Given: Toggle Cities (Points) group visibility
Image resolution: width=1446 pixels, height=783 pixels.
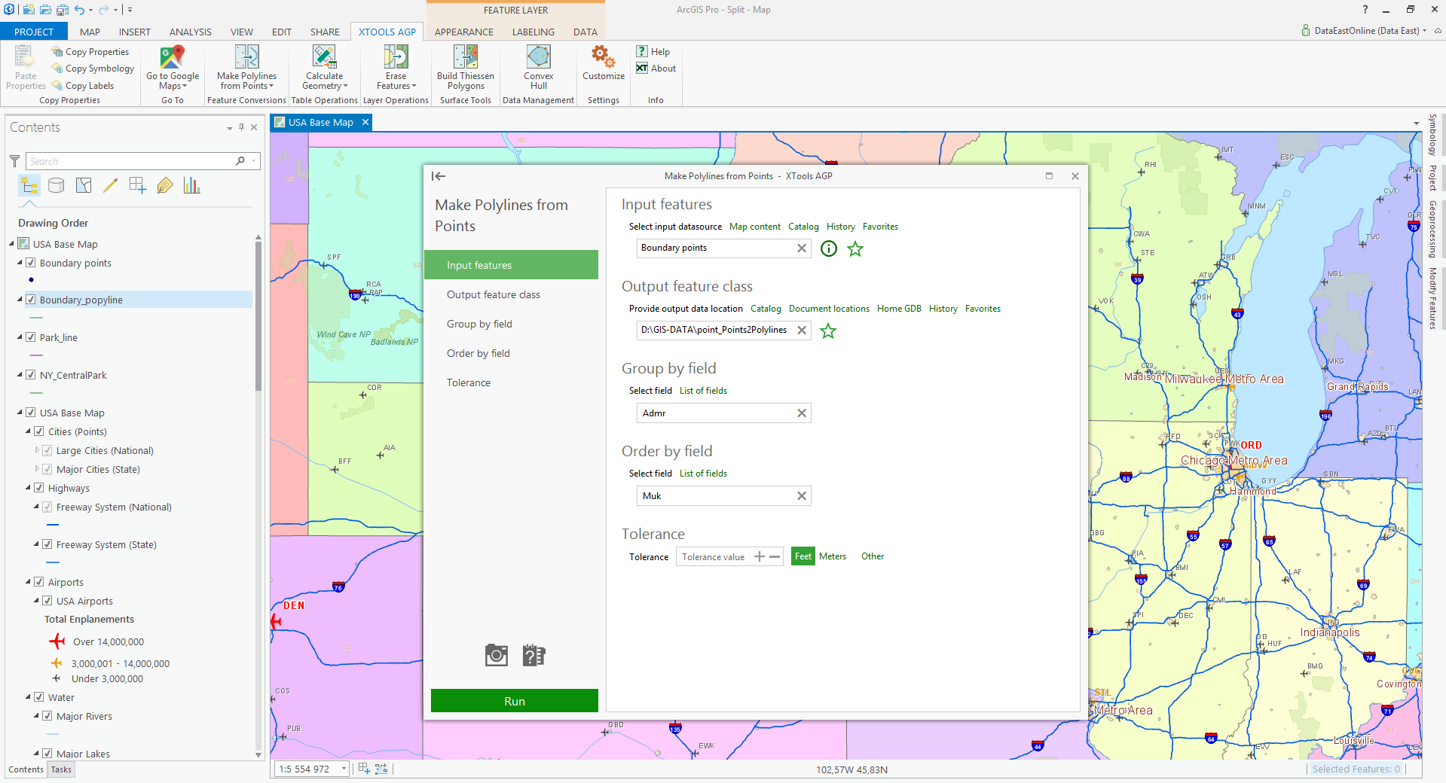Looking at the screenshot, I should [x=39, y=431].
